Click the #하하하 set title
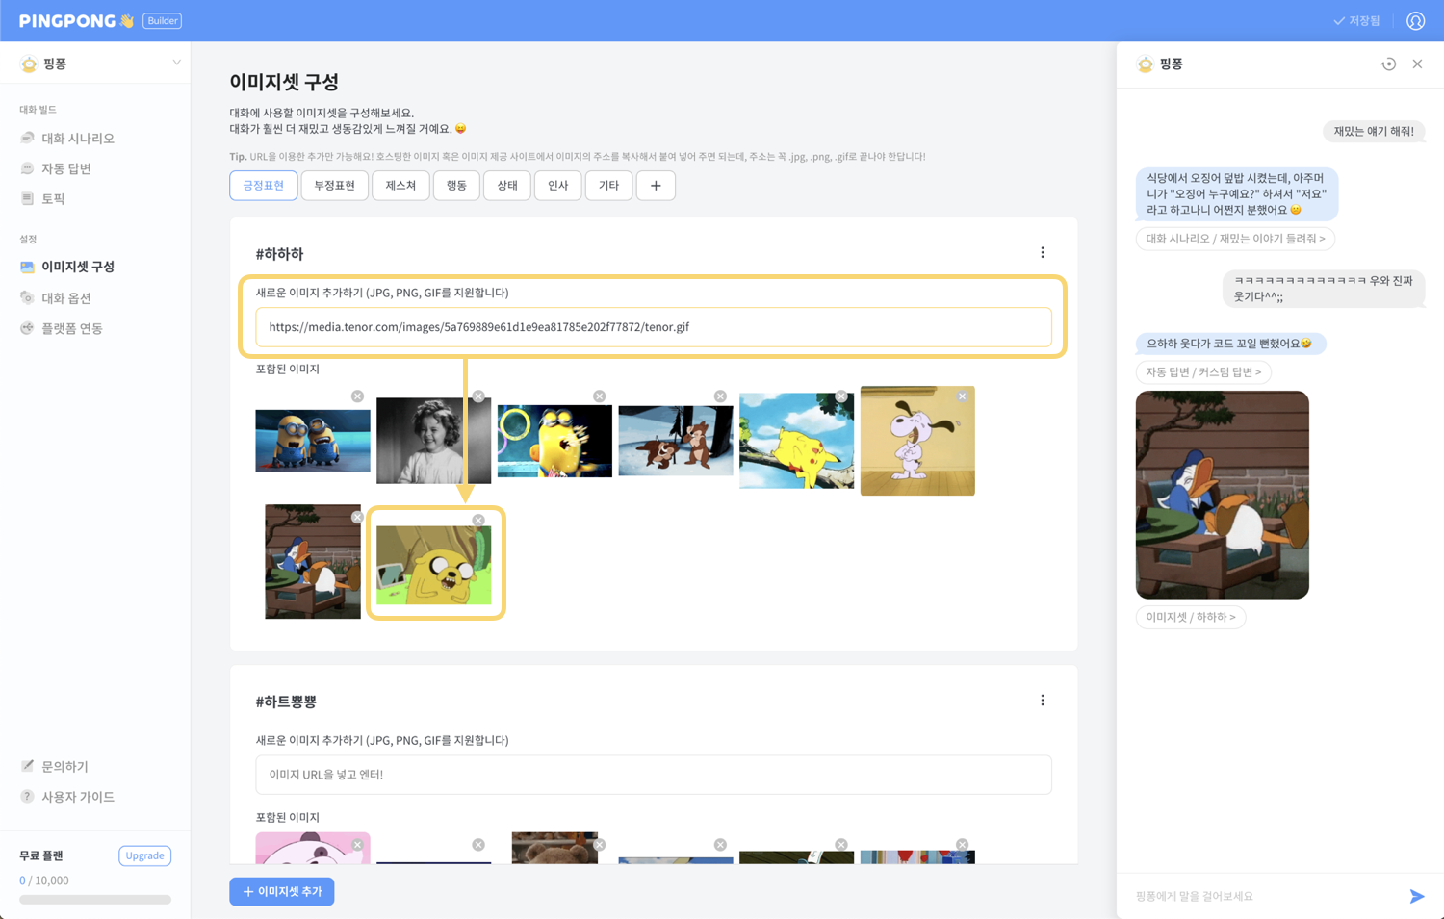 (279, 254)
